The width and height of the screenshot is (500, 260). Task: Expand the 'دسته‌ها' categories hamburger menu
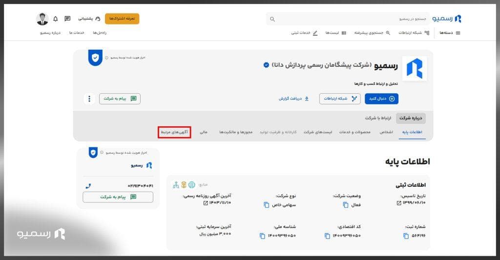tap(450, 33)
